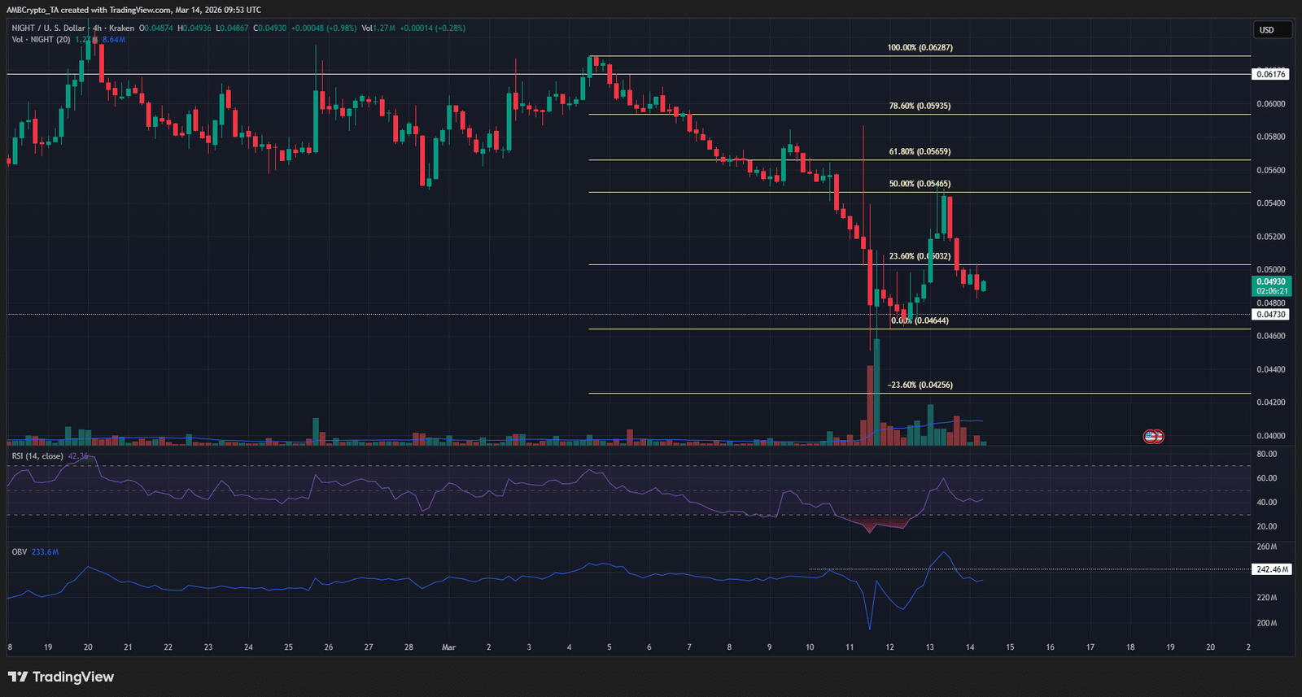Image resolution: width=1302 pixels, height=697 pixels.
Task: Select the RSI (14, close) indicator label
Action: 37,456
